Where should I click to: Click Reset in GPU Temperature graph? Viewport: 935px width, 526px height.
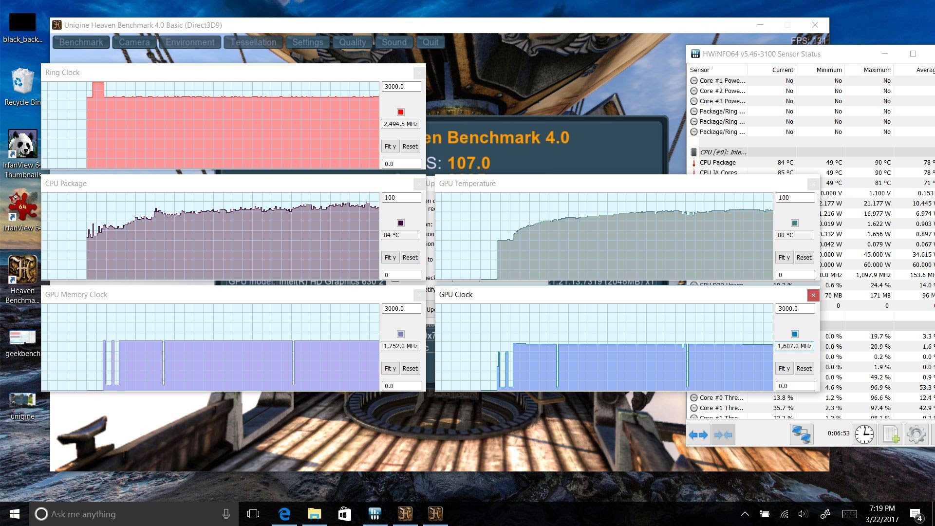804,257
